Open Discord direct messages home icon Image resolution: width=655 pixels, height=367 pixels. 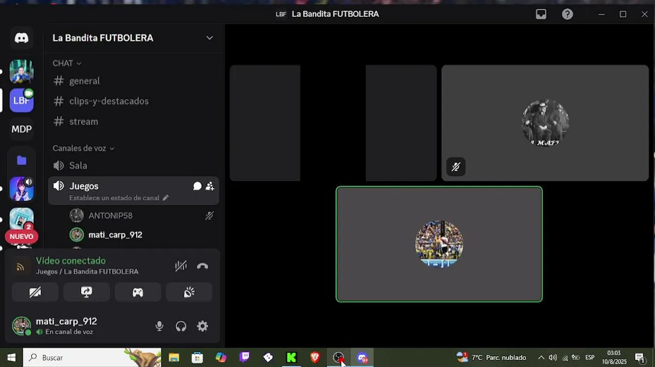[21, 38]
